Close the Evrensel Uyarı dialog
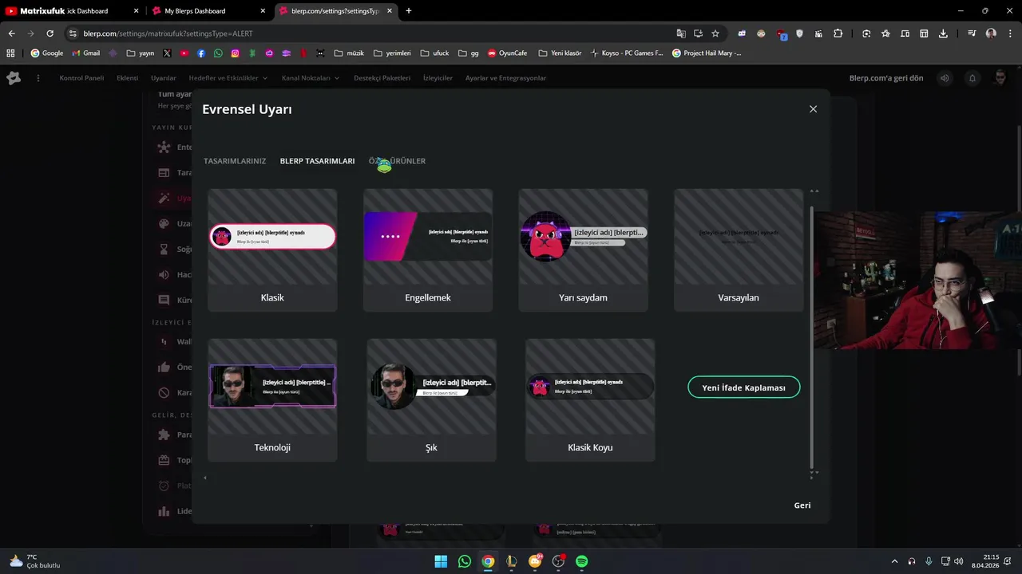The height and width of the screenshot is (574, 1022). [x=813, y=109]
